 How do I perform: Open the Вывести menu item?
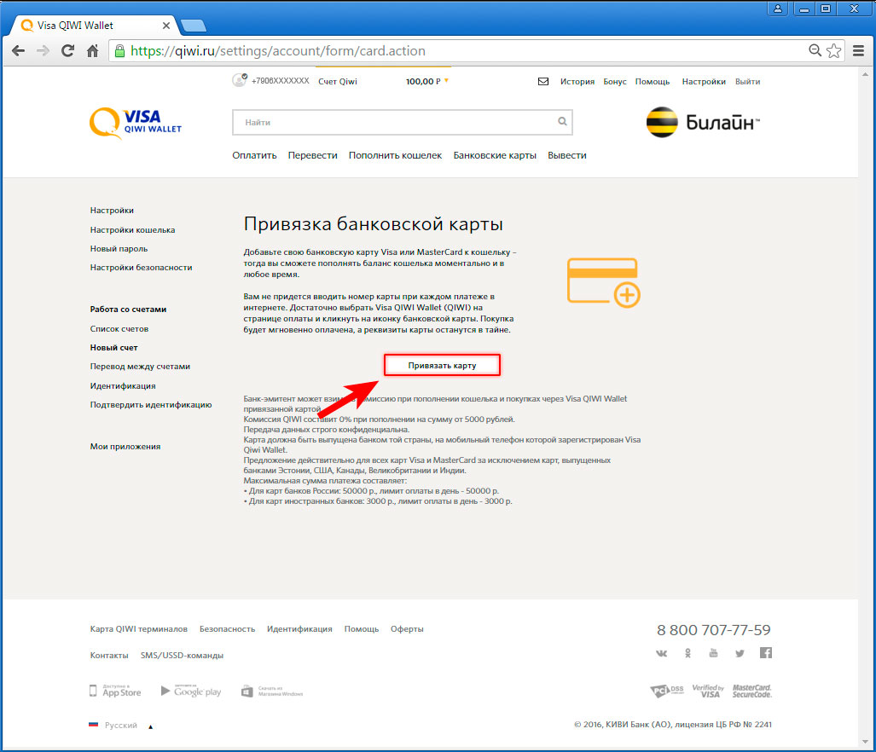[x=567, y=155]
